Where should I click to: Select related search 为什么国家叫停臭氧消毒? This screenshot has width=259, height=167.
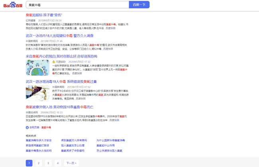click(110, 140)
